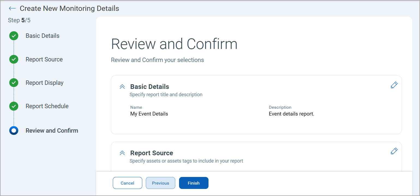Viewport: 420px width, 196px height.
Task: Click the pencil edit icon for Report Source
Action: [x=394, y=151]
